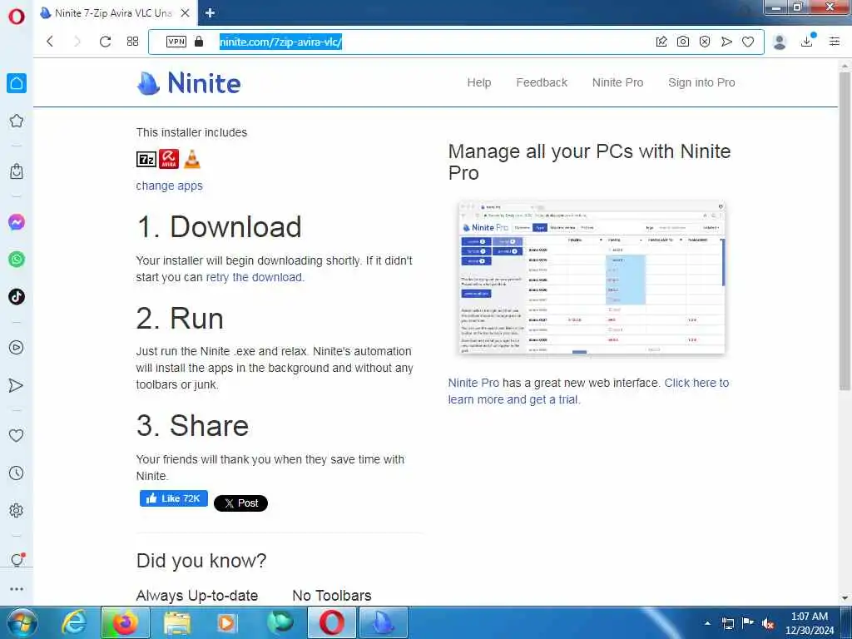The height and width of the screenshot is (639, 852).
Task: Open the Opera account profile
Action: (780, 42)
